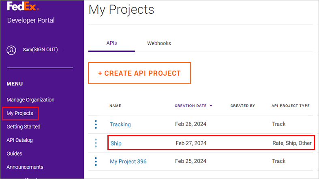This screenshot has width=319, height=179.
Task: Open three-dot menu for My Project 396
Action: coord(96,161)
